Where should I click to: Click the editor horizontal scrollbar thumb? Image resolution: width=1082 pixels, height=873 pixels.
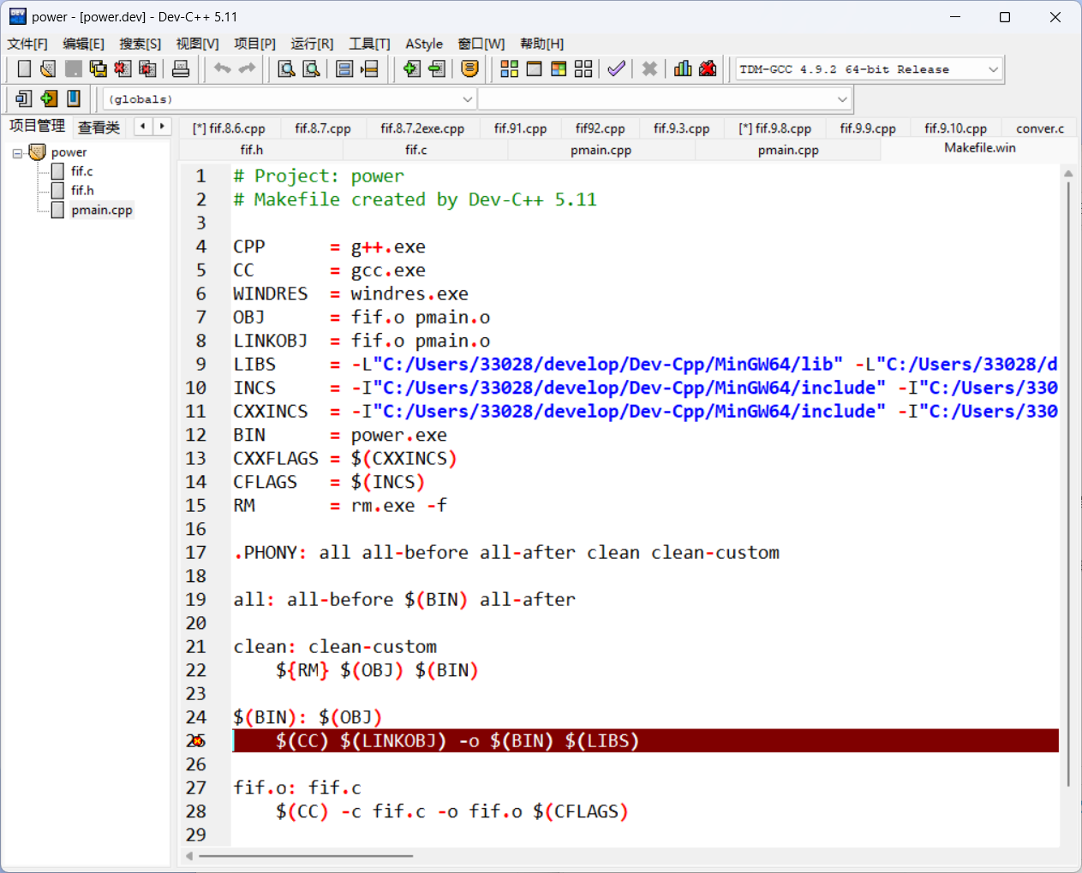[x=306, y=855]
